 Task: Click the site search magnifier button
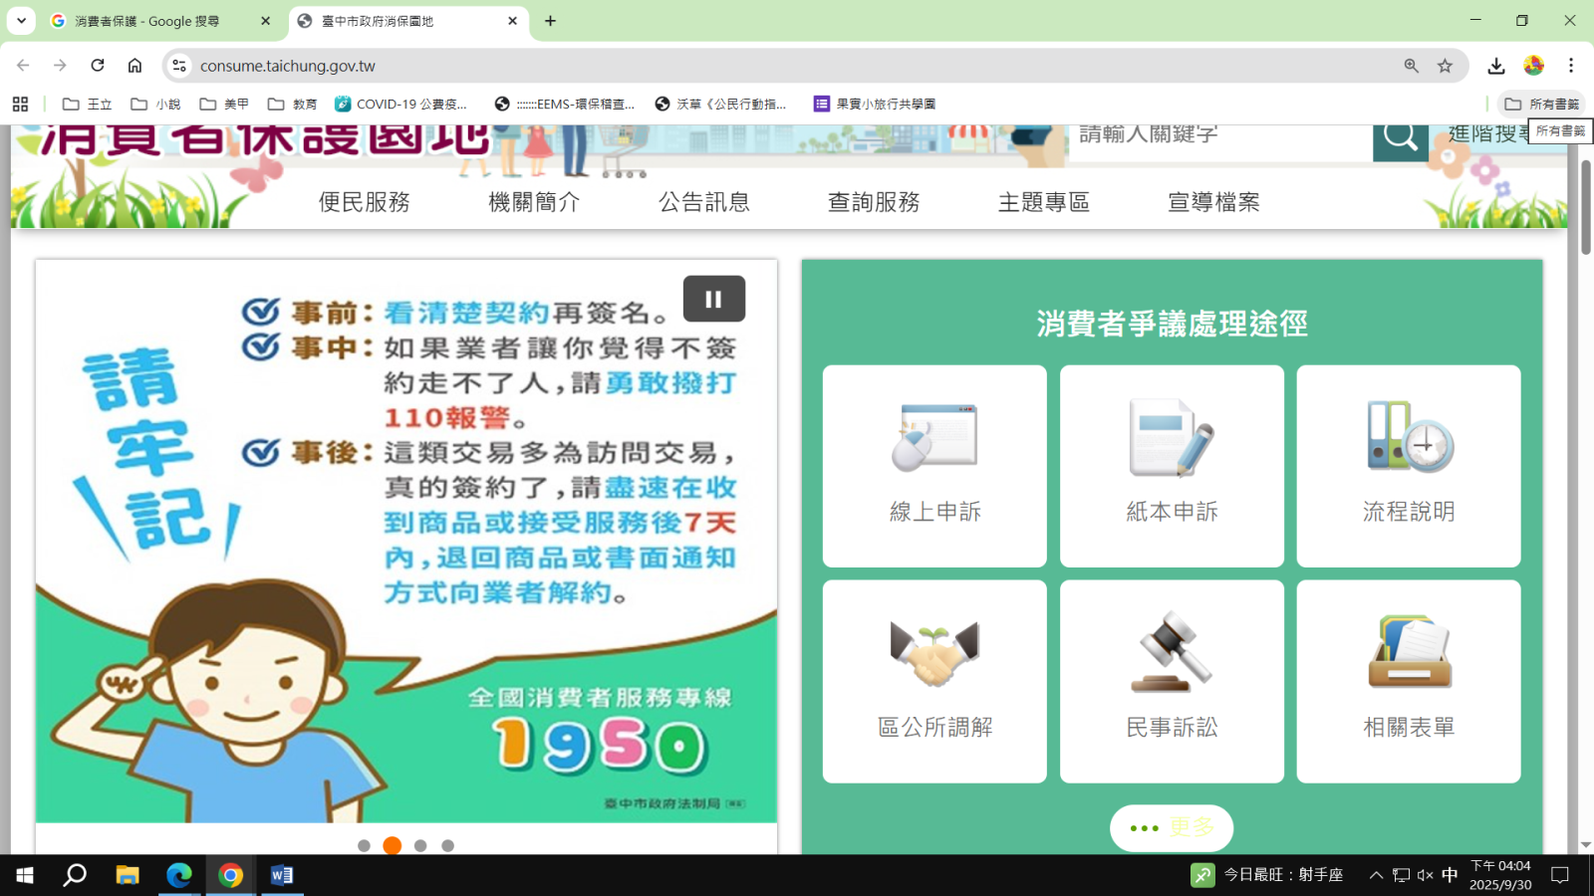coord(1400,138)
